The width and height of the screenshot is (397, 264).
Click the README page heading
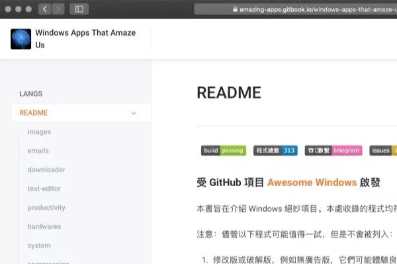[x=229, y=92]
